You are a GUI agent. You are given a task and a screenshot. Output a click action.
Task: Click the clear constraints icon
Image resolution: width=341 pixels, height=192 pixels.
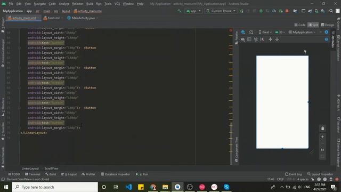click(256, 39)
